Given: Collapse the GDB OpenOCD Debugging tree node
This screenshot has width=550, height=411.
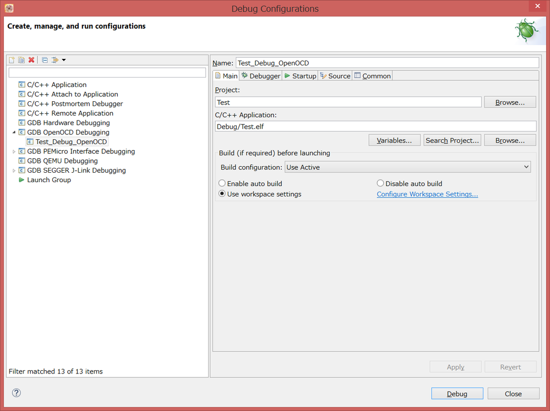Looking at the screenshot, I should [x=14, y=133].
